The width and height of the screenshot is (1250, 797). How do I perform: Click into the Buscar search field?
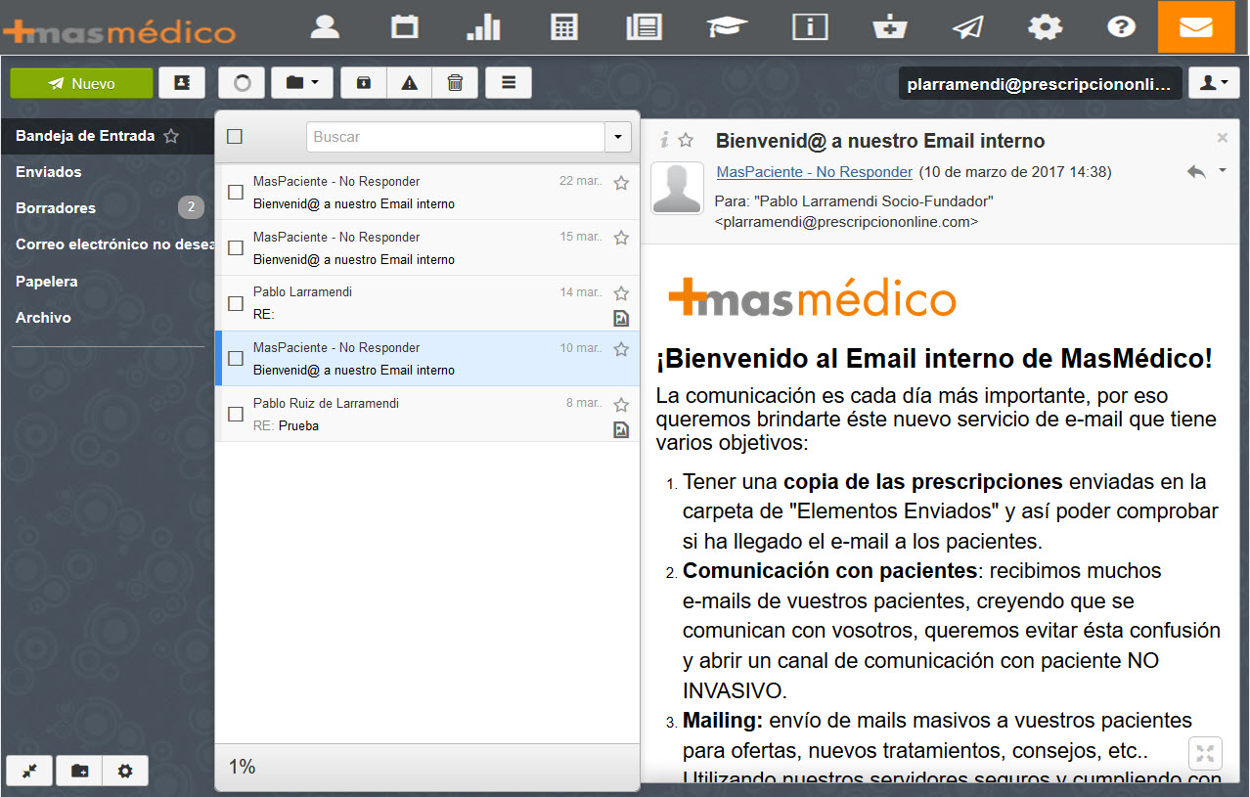(456, 137)
